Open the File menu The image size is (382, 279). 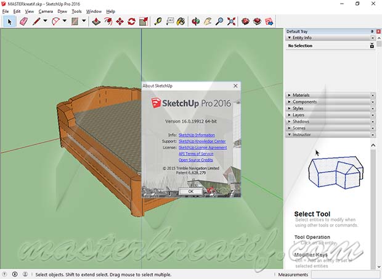(6, 12)
